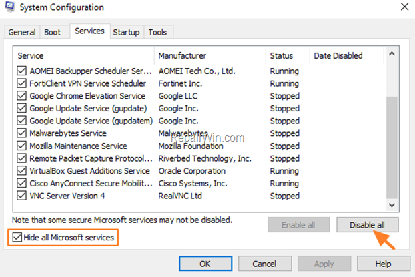Click Running status of VirtualBox Guest Additions row
Viewport: 415px width, 277px height.
click(x=284, y=171)
